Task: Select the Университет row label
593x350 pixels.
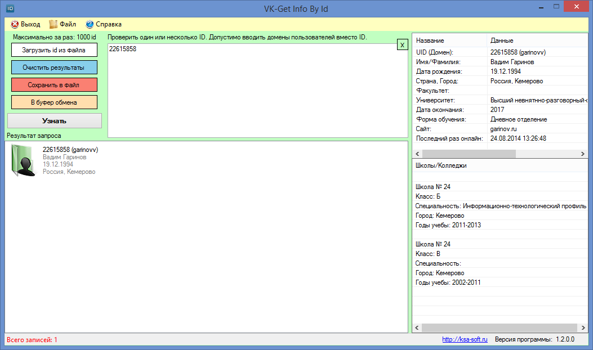Action: coord(435,100)
